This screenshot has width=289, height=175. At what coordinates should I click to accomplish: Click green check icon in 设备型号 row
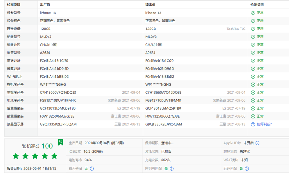coord(253,13)
